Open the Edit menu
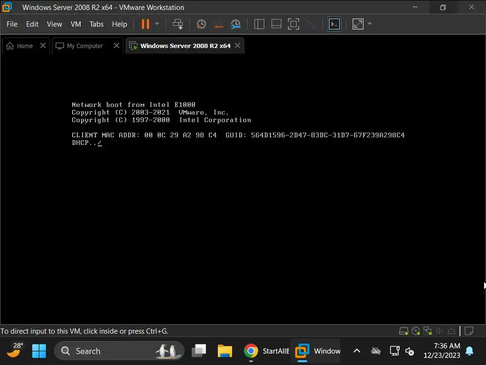 pos(32,24)
